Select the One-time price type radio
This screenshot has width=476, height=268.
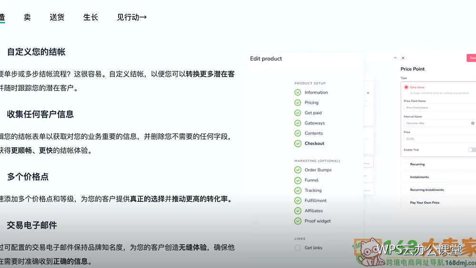406,87
